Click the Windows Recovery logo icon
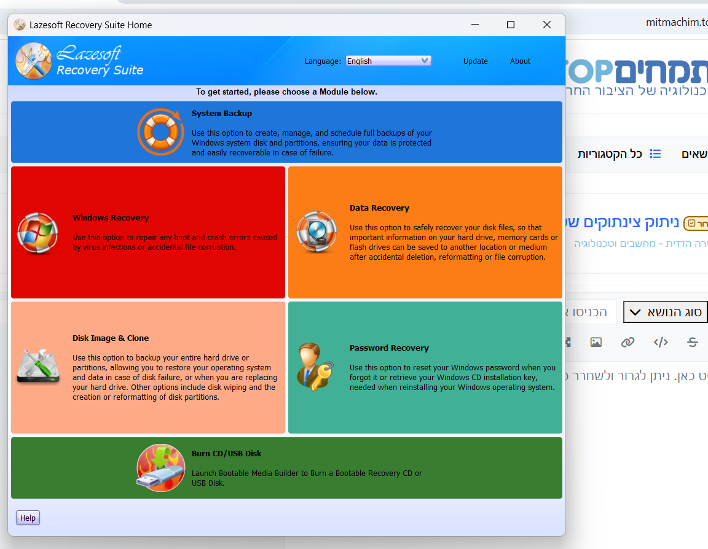The height and width of the screenshot is (549, 708). [x=37, y=232]
